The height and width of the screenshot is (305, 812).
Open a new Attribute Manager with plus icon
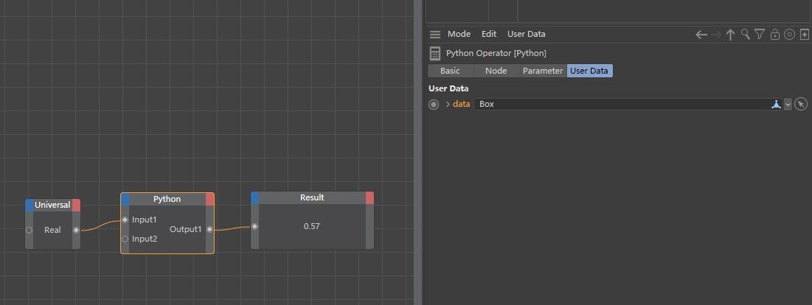[804, 35]
